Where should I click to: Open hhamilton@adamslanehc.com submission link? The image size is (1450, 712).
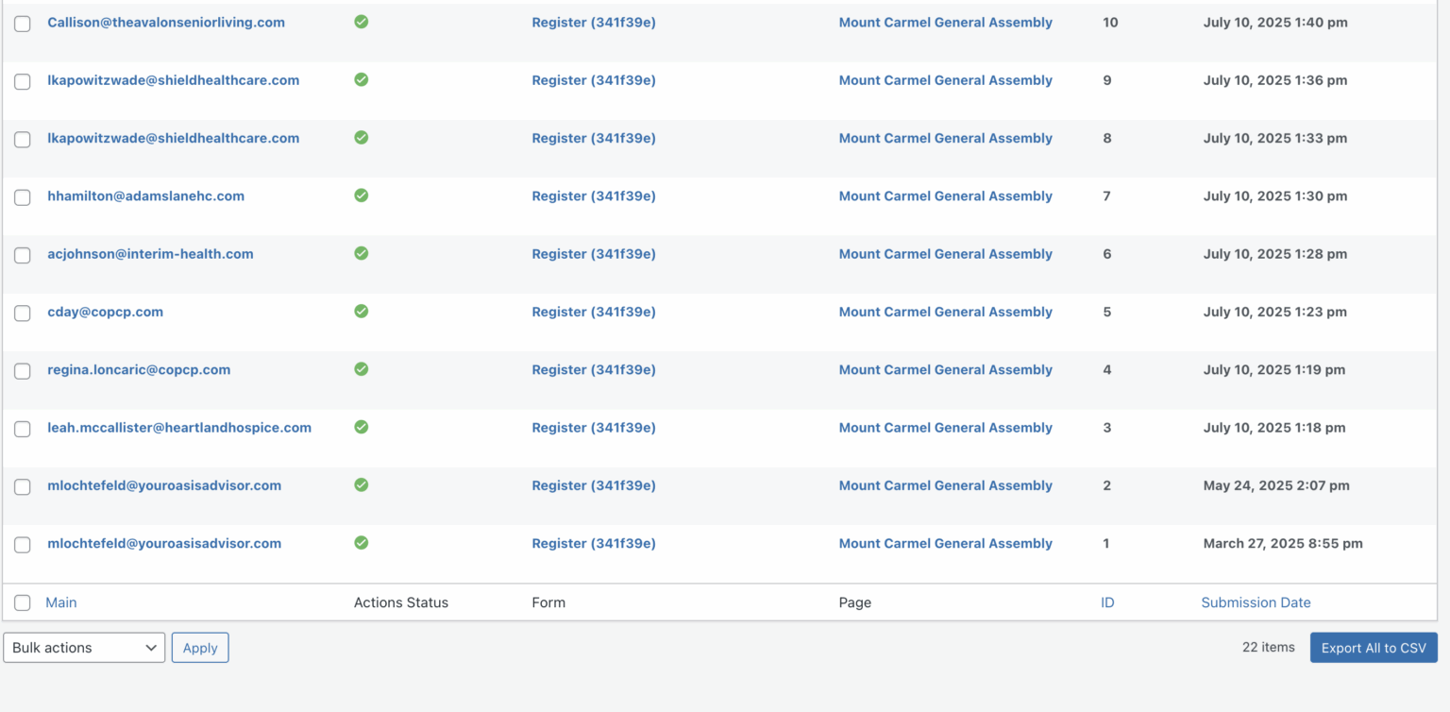[x=145, y=196]
